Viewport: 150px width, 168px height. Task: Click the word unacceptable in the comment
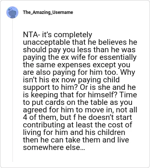[x=47, y=43]
